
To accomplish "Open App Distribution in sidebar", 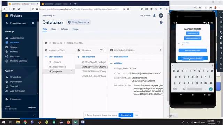I will pyautogui.click(x=18, y=91).
